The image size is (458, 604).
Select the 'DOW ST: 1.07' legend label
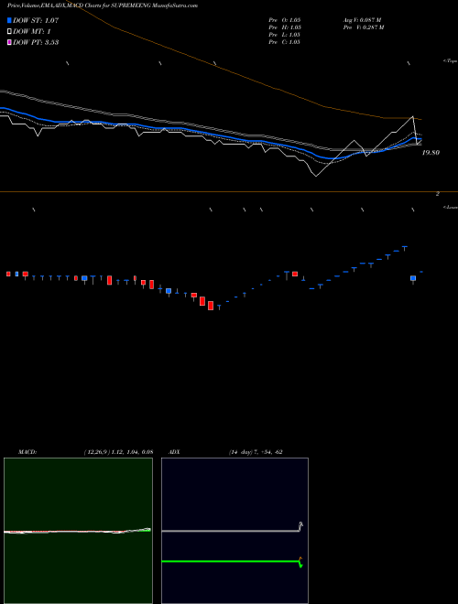point(36,20)
